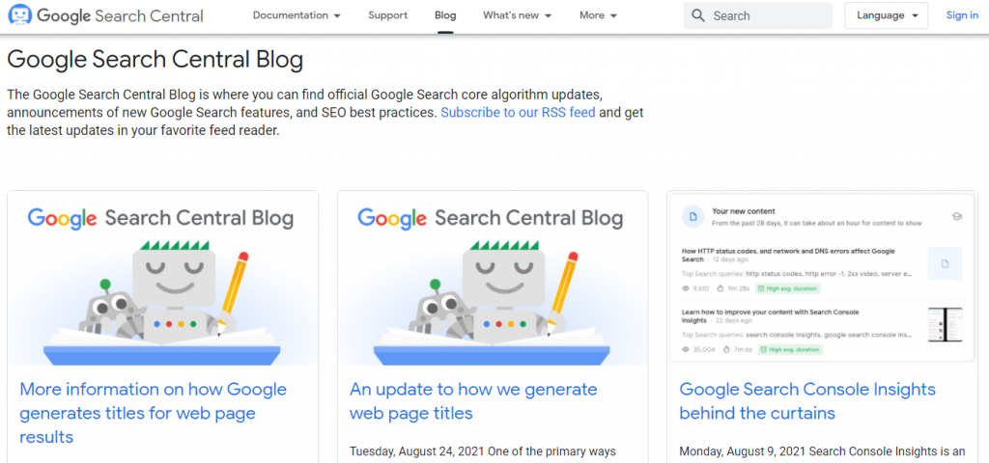Select the Blog tab
The height and width of the screenshot is (463, 989).
445,15
